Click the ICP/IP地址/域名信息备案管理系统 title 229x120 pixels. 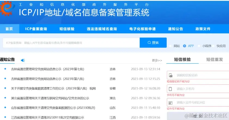coord(84,12)
